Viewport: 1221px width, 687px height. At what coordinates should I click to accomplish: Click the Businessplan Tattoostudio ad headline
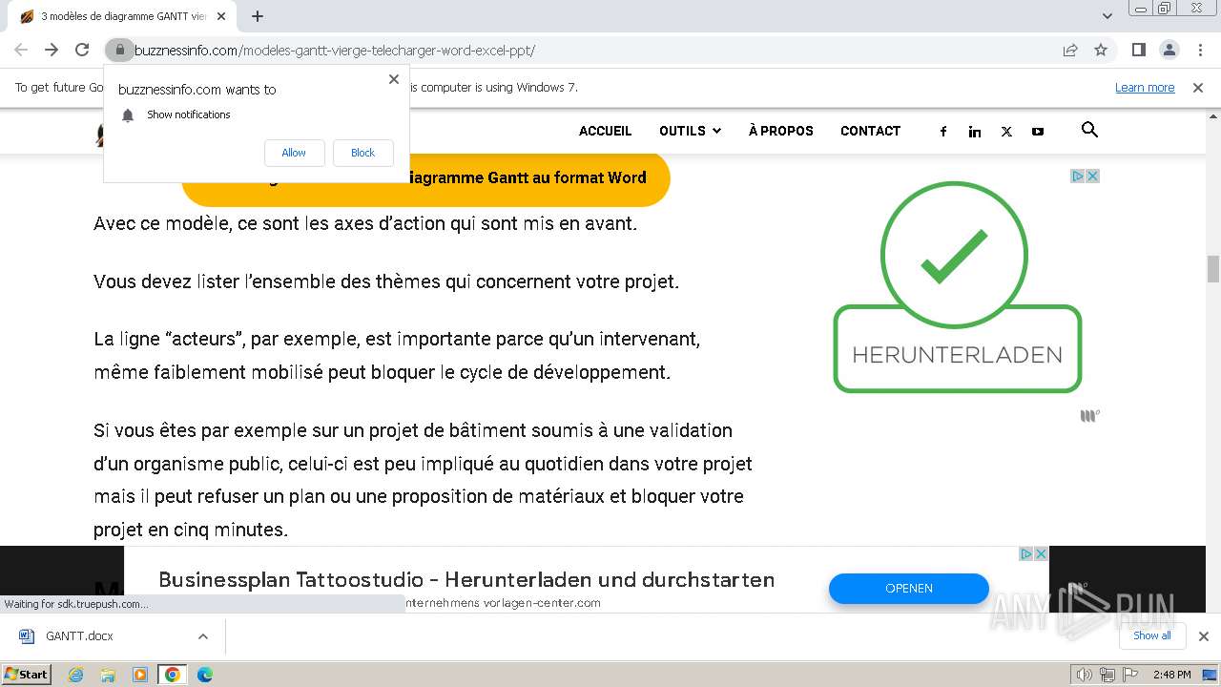(466, 579)
